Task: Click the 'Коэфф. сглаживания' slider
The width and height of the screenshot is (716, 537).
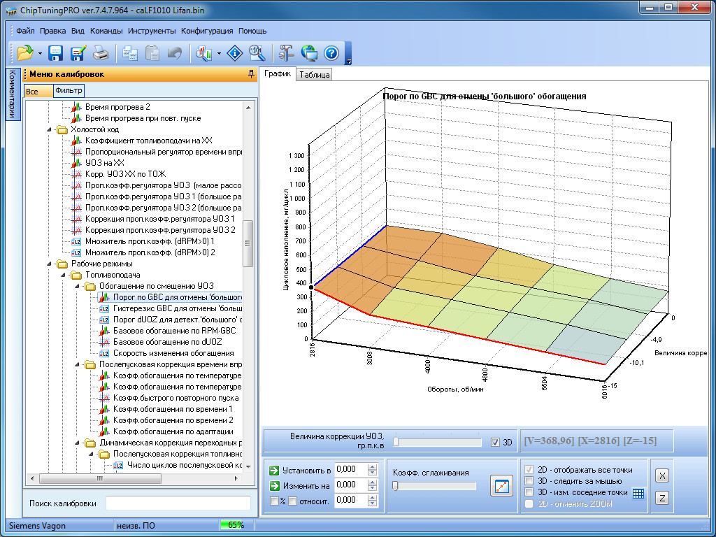Action: [434, 486]
